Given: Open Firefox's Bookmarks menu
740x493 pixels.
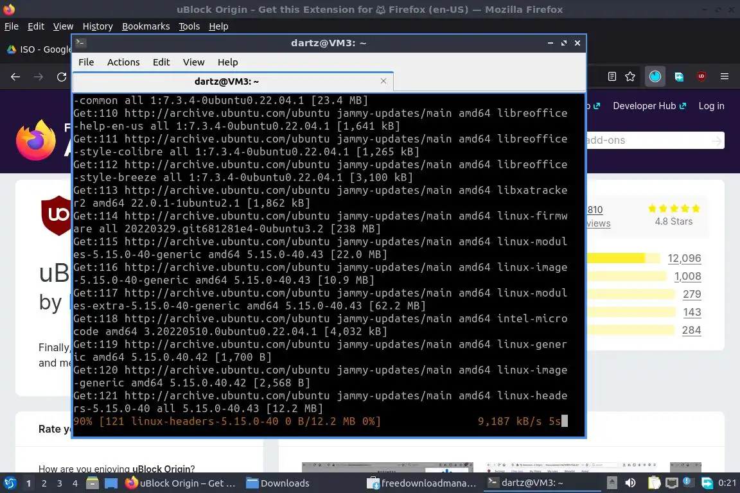Looking at the screenshot, I should pos(146,26).
